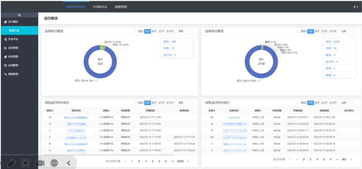Image resolution: width=362 pixels, height=169 pixels.
Task: Click the 调度管理 sidebar icon
Action: pyautogui.click(x=5, y=74)
